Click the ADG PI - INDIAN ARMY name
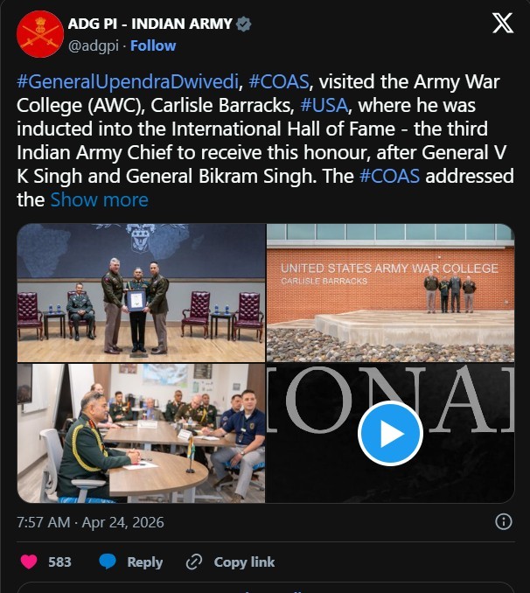The width and height of the screenshot is (530, 593). pos(150,24)
